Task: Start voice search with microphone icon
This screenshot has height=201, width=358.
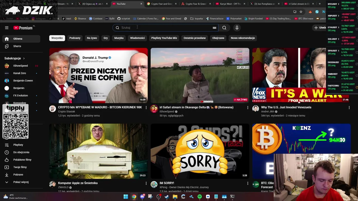Action: pyautogui.click(x=237, y=28)
